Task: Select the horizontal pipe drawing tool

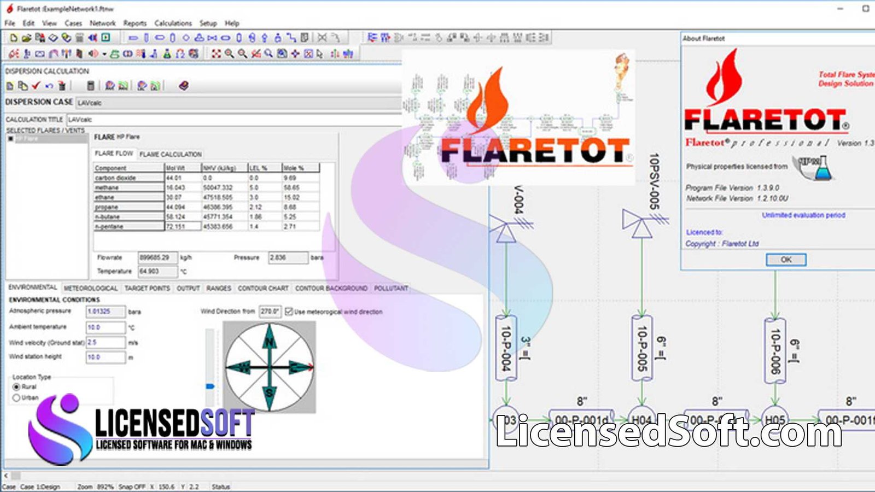Action: pos(133,38)
